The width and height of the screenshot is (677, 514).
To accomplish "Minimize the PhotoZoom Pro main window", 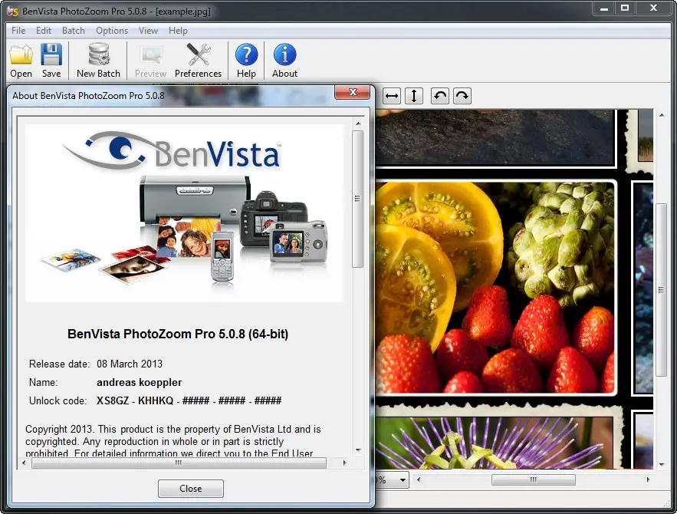I will (x=604, y=8).
